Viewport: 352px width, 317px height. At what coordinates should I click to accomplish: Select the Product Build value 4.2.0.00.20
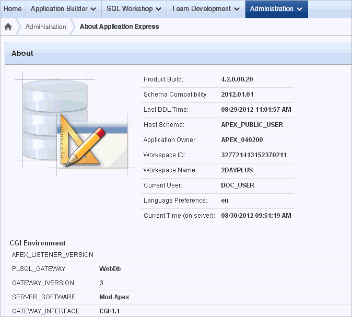click(237, 79)
